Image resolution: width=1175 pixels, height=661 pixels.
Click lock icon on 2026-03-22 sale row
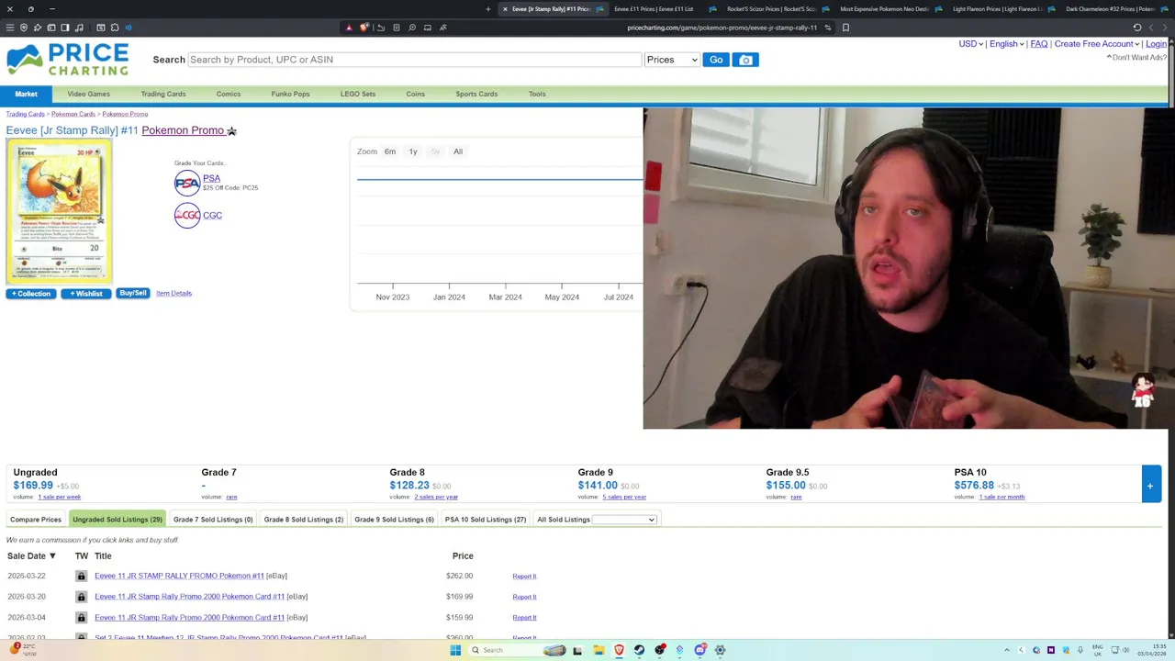[81, 576]
